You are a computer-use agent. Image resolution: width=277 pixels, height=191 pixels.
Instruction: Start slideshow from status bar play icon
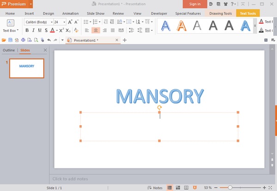[194, 188]
